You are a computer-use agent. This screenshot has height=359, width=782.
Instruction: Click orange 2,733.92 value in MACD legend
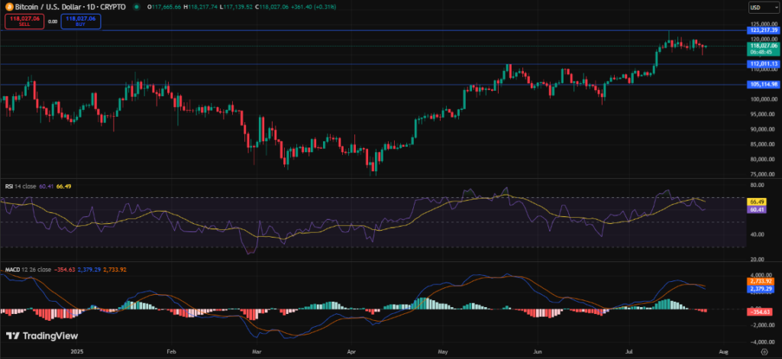click(115, 270)
